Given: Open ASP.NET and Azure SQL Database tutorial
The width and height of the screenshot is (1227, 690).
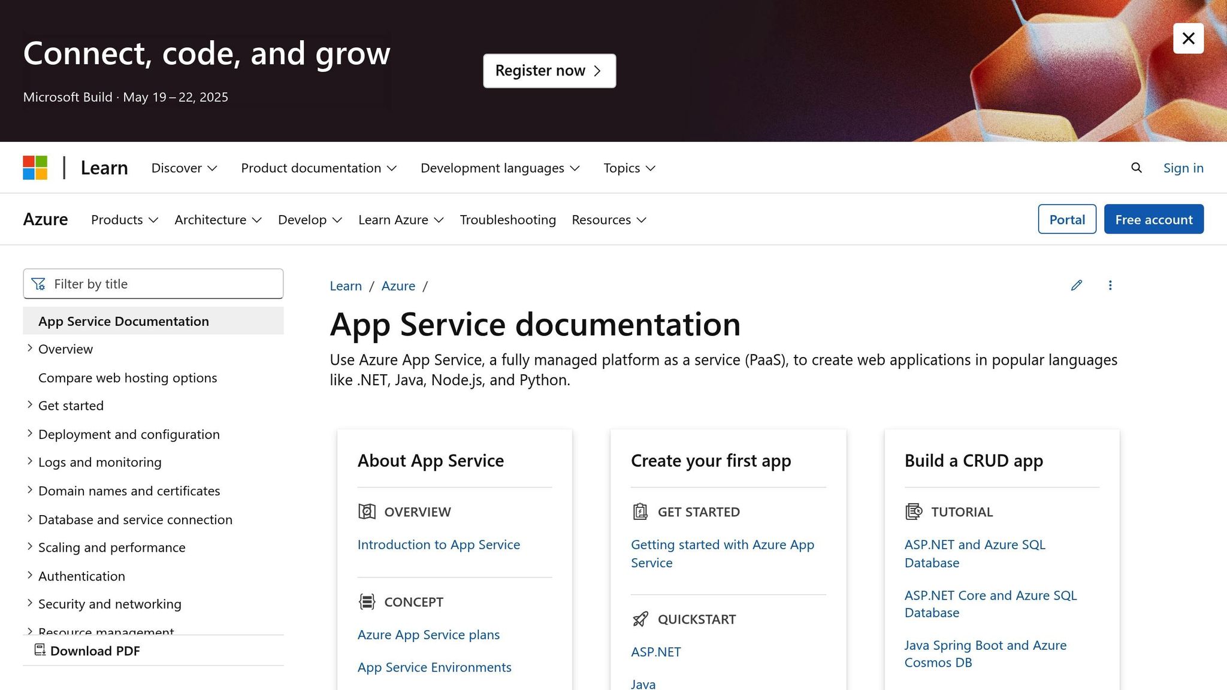Looking at the screenshot, I should click(x=975, y=553).
